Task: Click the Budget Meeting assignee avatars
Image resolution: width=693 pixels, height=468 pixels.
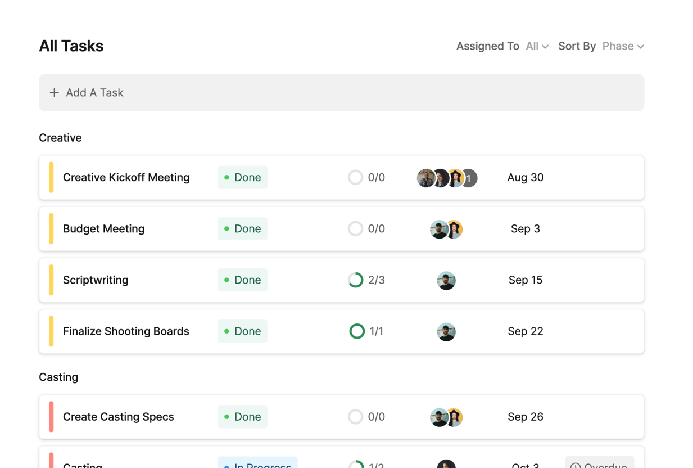Action: (x=446, y=229)
